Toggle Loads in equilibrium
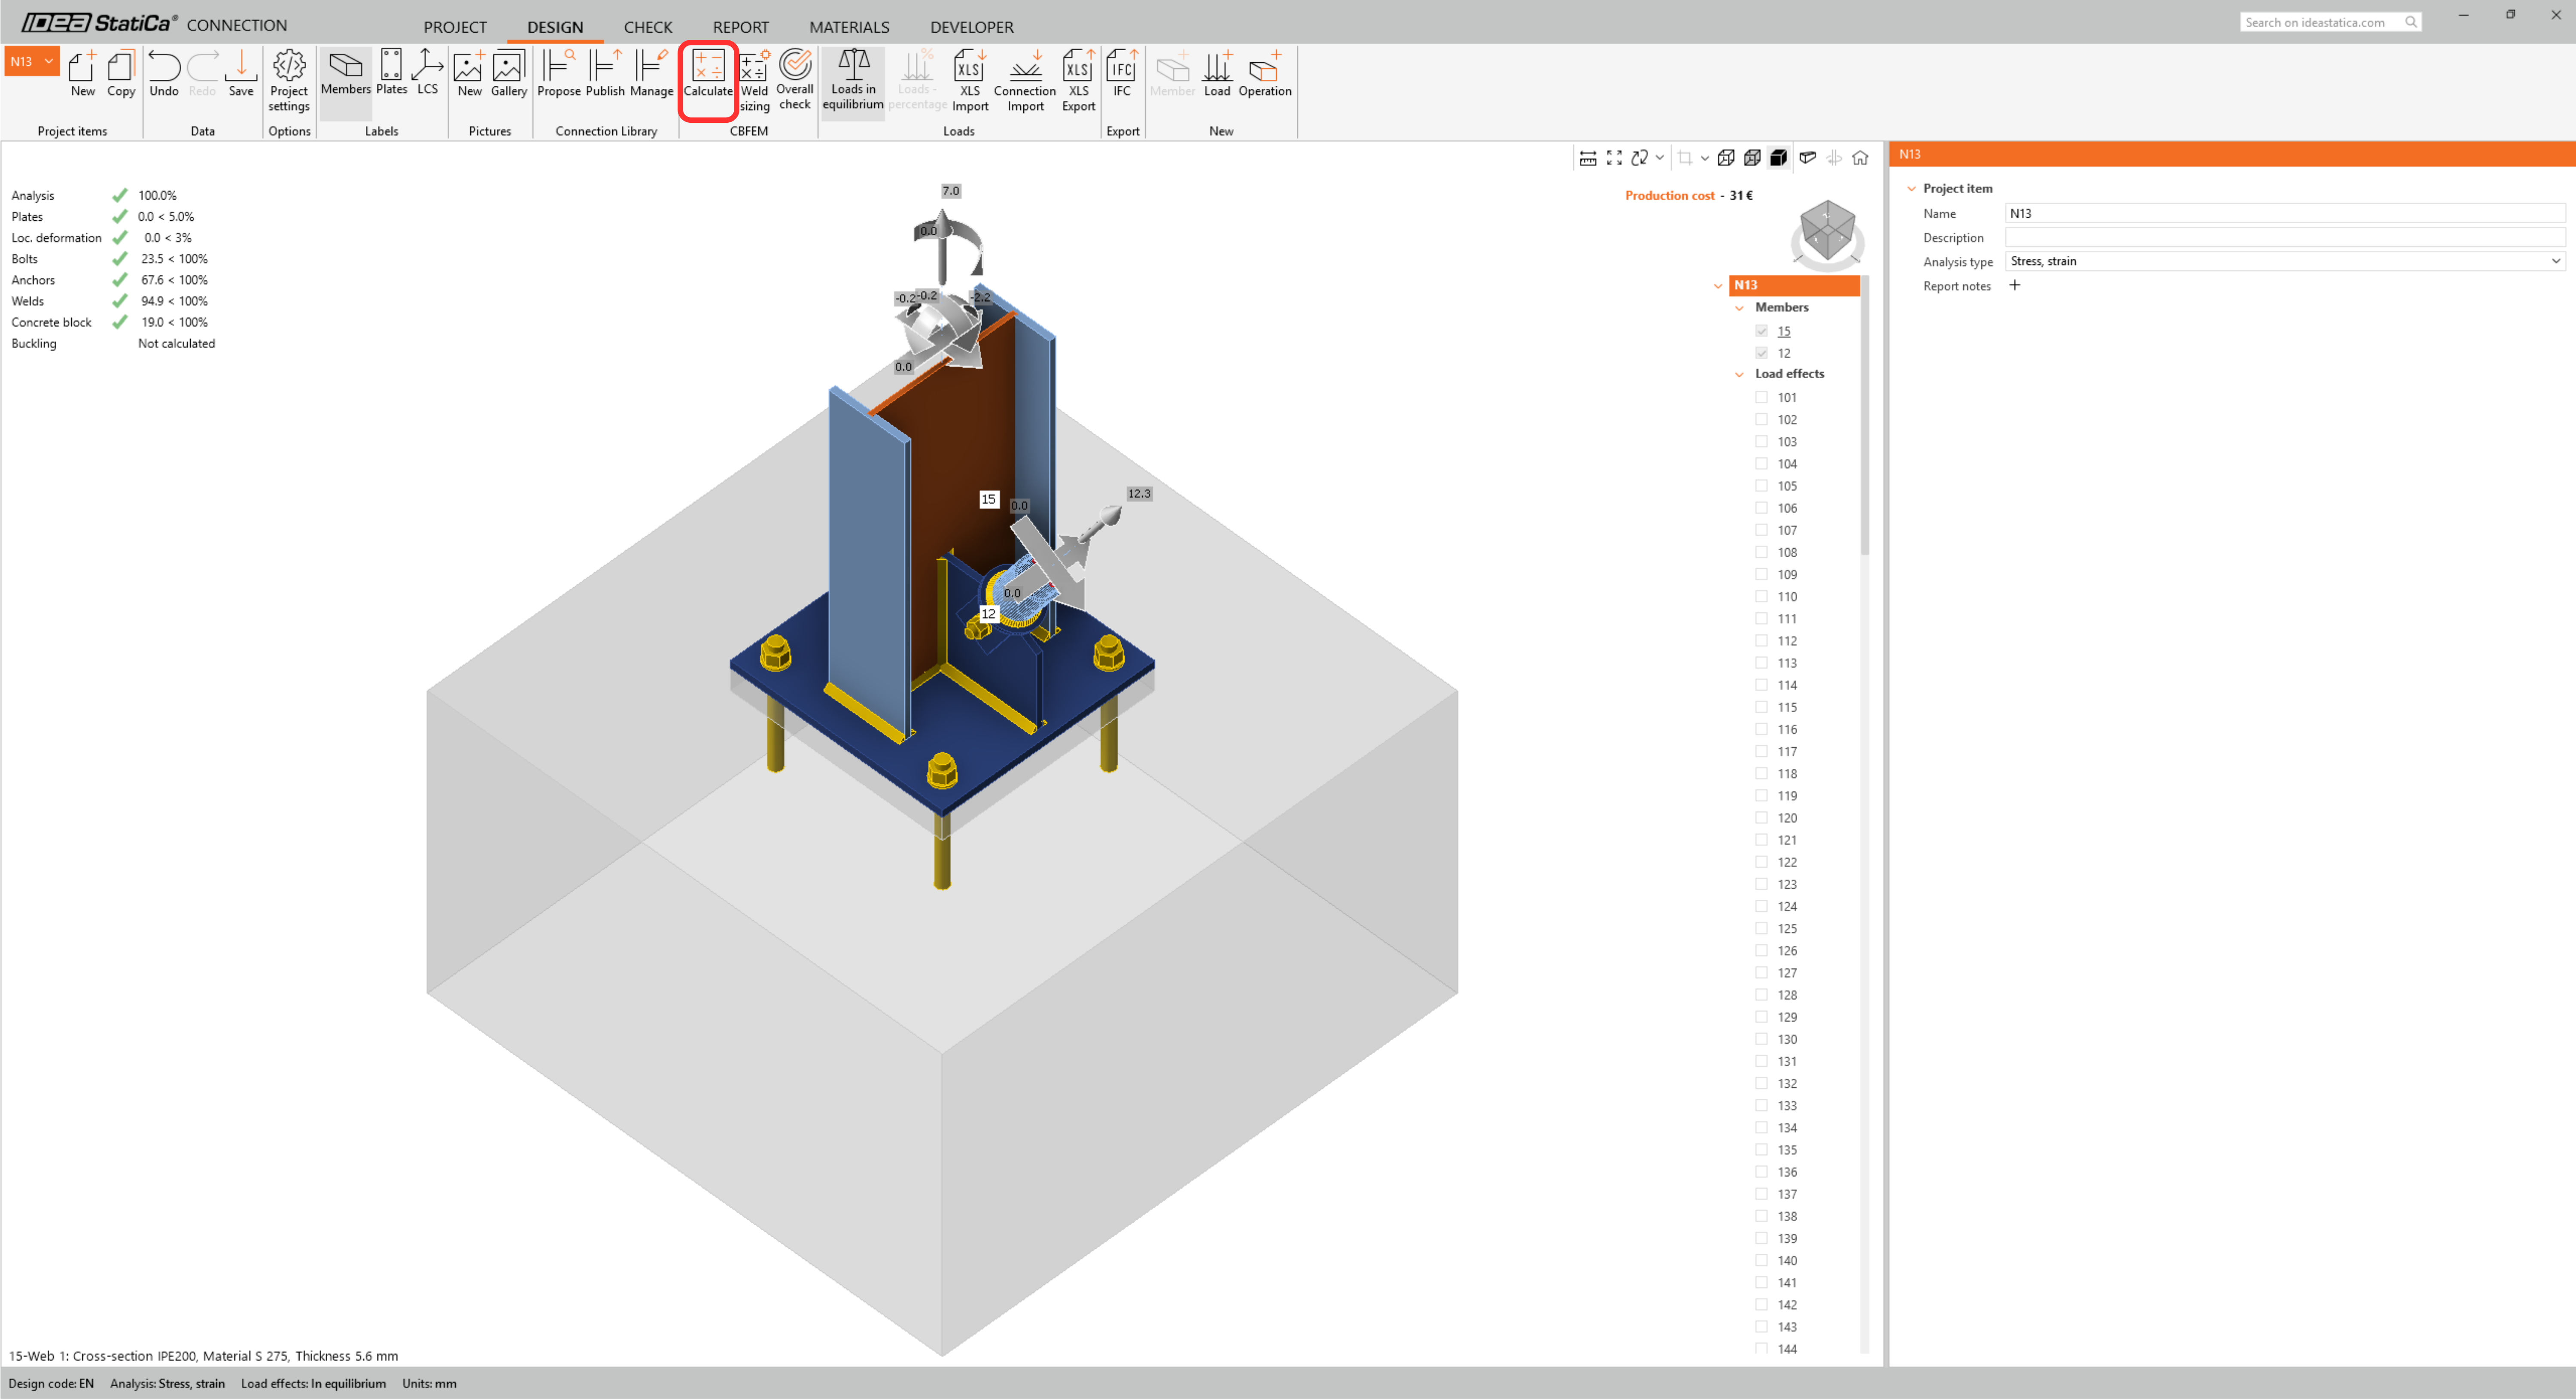 [853, 79]
